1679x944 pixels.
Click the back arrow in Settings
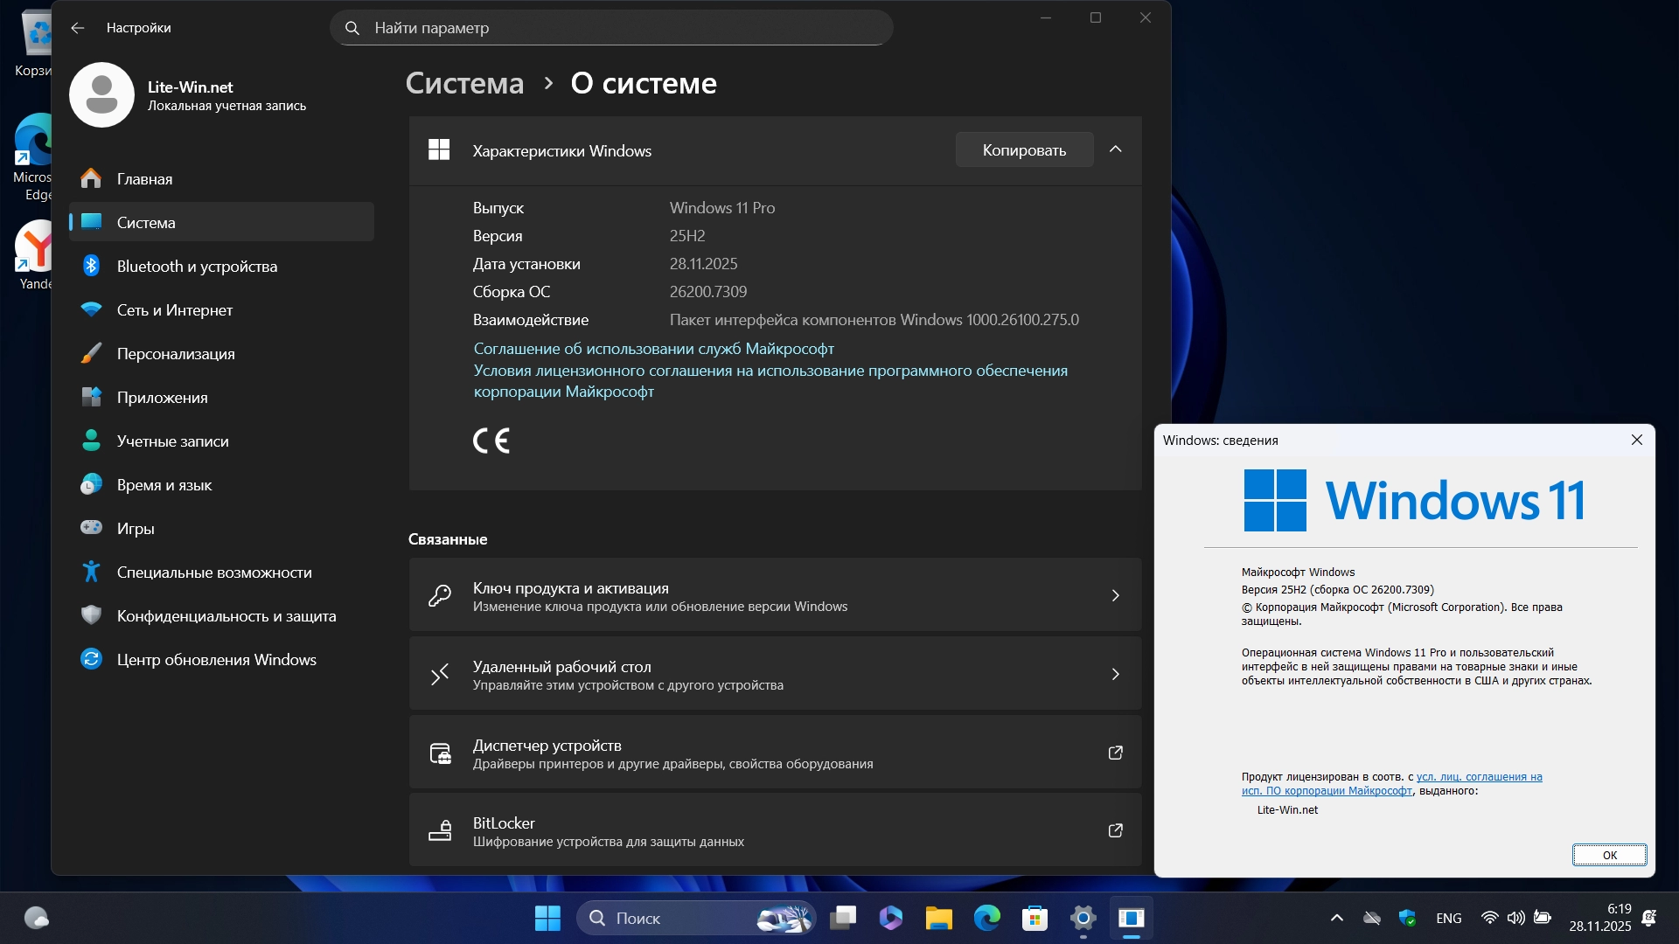tap(78, 28)
